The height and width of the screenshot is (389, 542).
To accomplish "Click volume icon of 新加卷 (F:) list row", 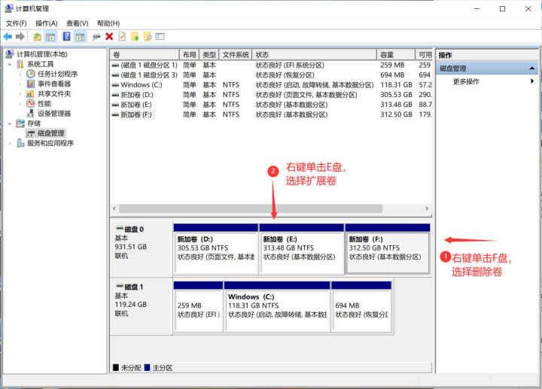I will (115, 114).
